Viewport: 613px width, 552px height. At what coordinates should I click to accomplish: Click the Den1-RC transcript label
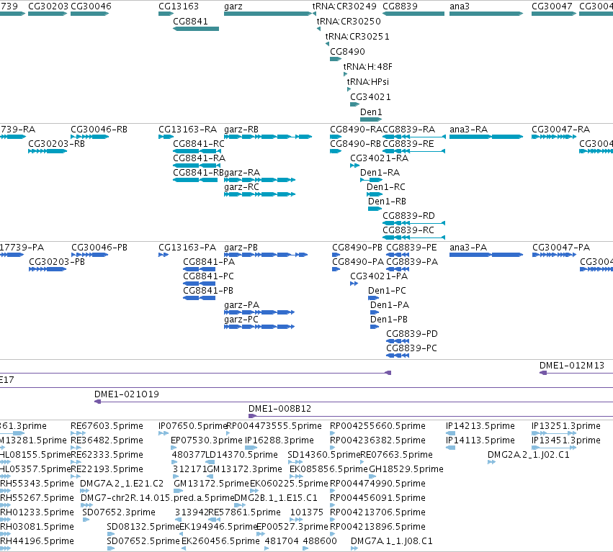coord(386,186)
